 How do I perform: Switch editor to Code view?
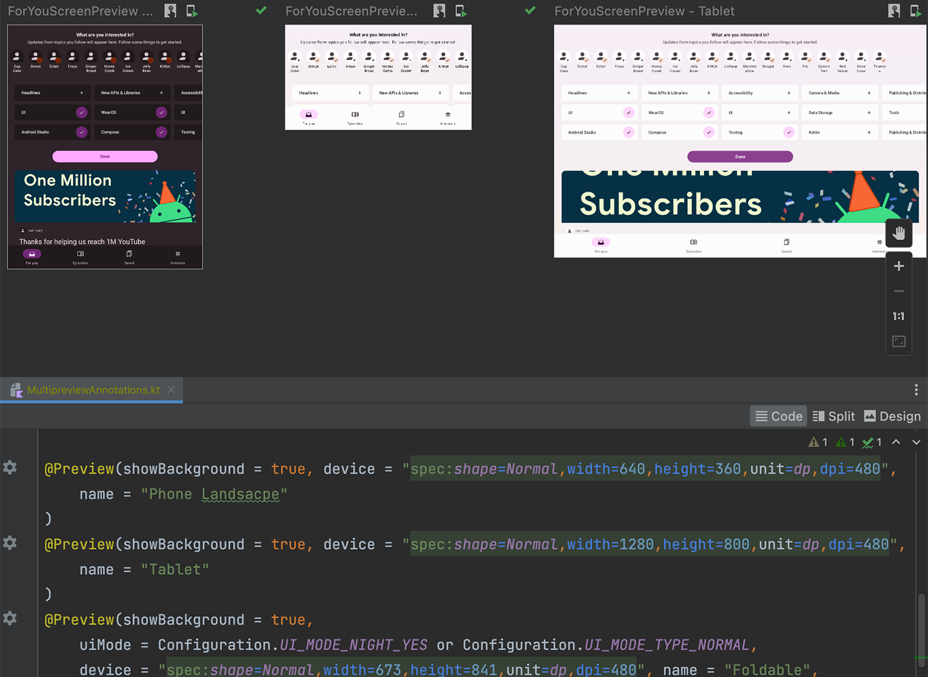point(779,416)
